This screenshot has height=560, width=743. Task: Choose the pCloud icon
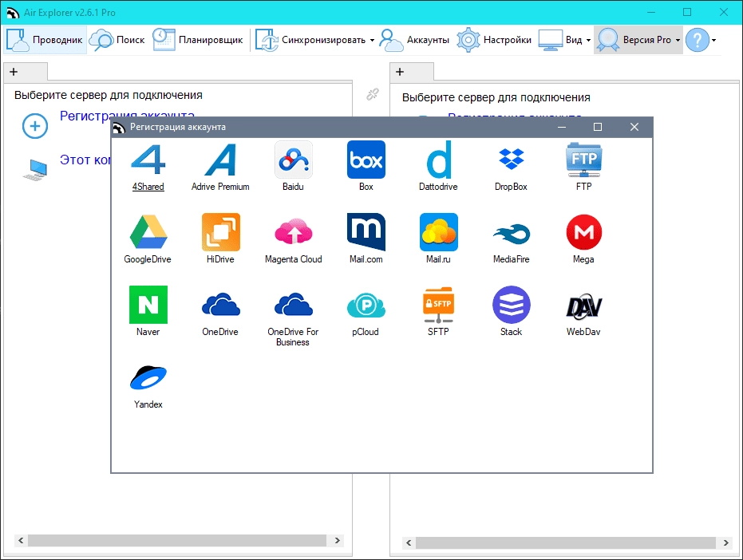coord(366,305)
